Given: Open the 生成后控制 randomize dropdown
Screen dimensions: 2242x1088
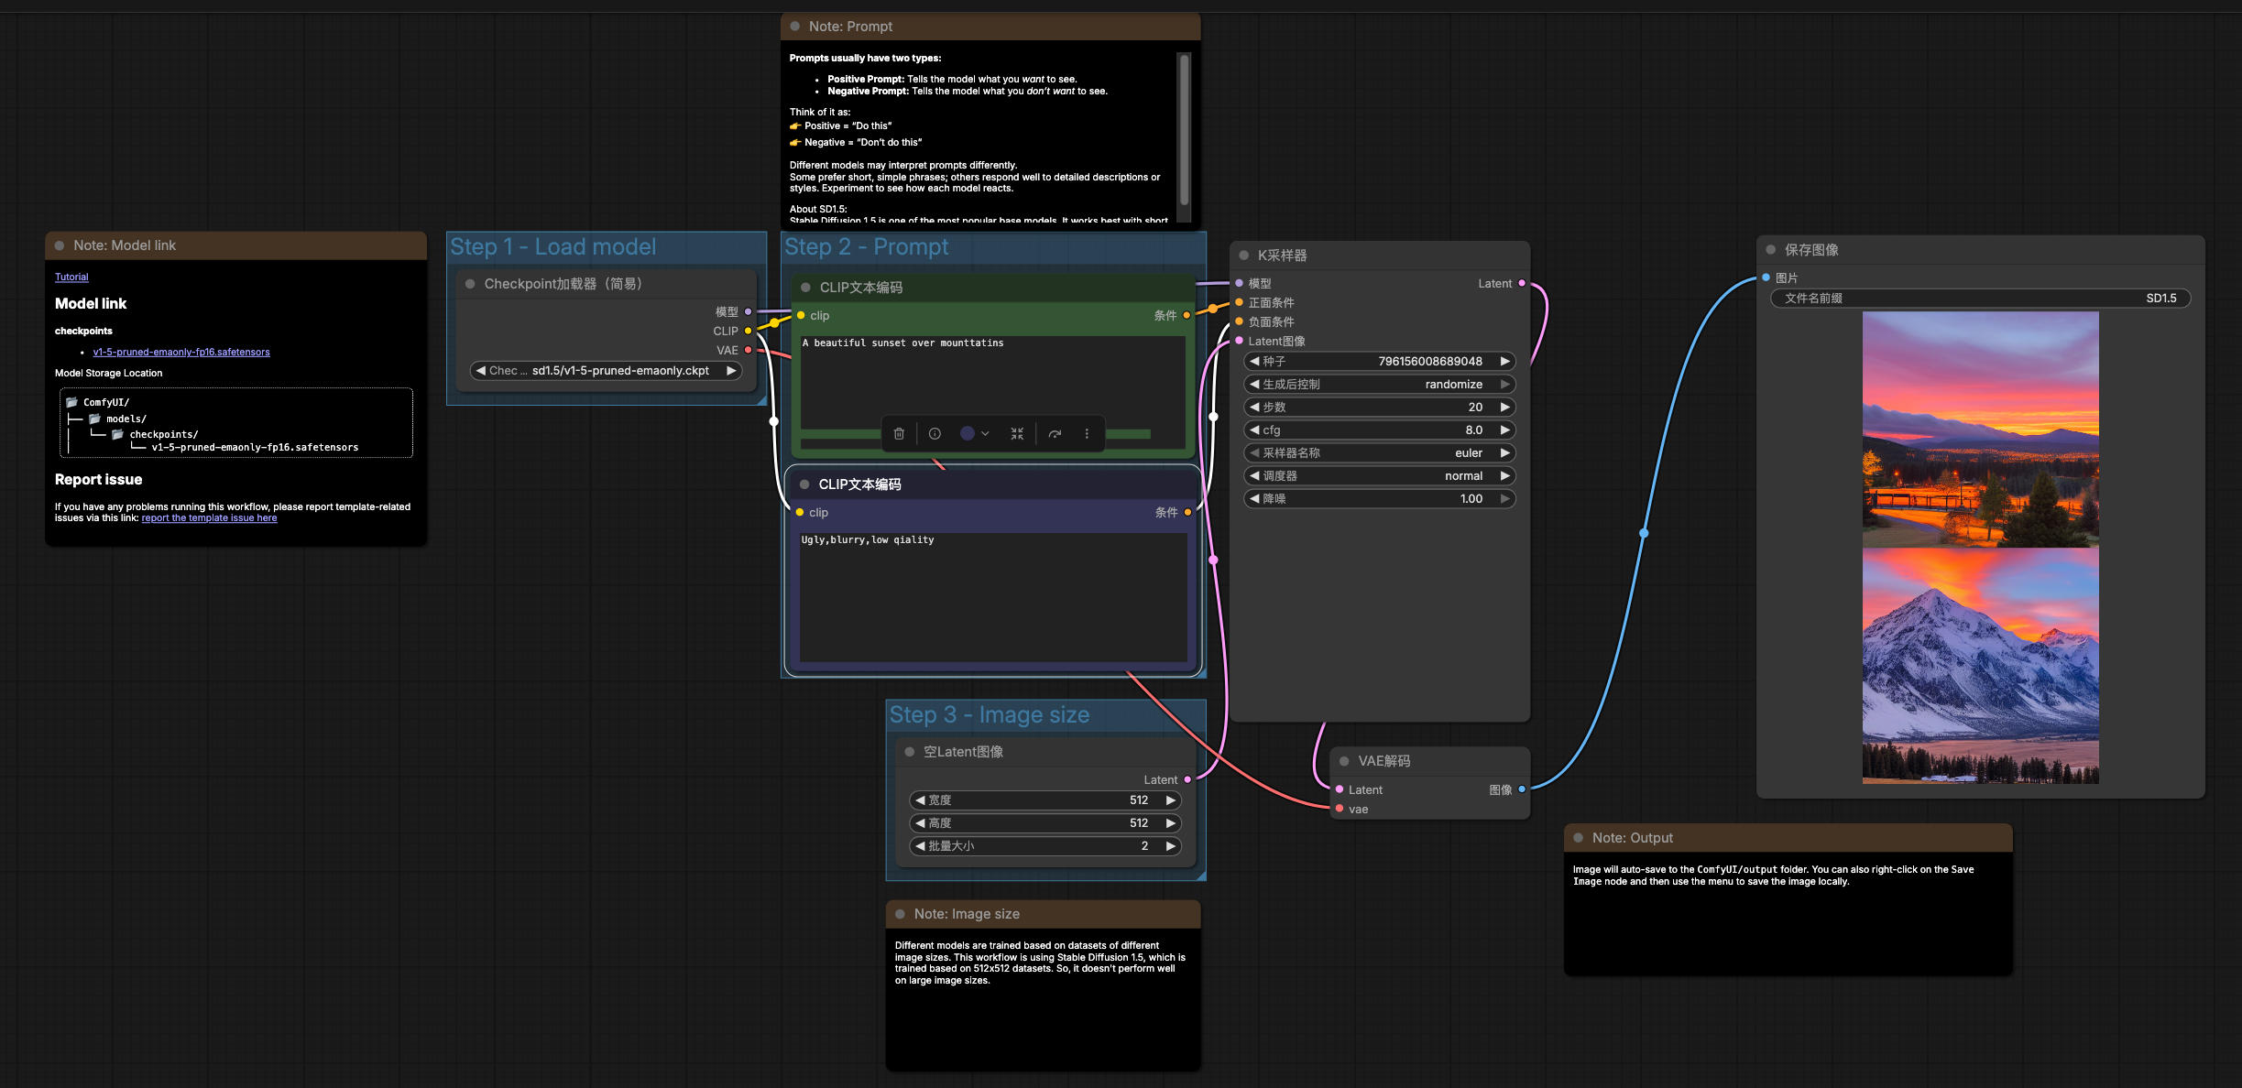Looking at the screenshot, I should [1379, 385].
